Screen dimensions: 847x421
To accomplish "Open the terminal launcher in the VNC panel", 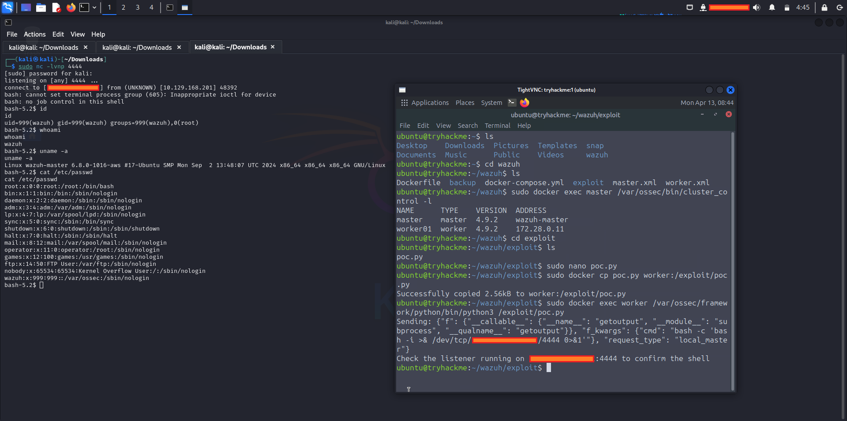I will 511,102.
